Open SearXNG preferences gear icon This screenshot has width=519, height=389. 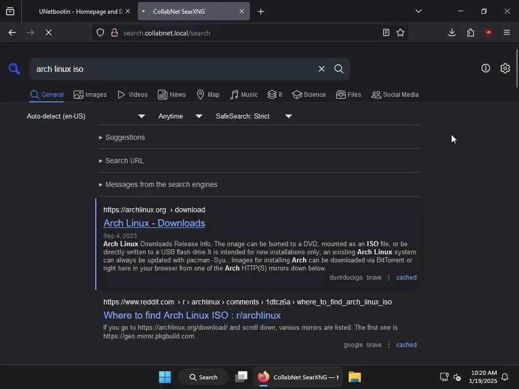[x=505, y=68]
